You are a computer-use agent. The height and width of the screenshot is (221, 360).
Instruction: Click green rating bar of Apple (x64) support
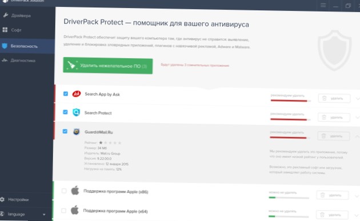[289, 216]
